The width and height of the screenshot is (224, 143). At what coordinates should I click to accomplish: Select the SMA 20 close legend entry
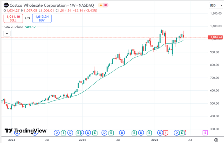click(13, 27)
